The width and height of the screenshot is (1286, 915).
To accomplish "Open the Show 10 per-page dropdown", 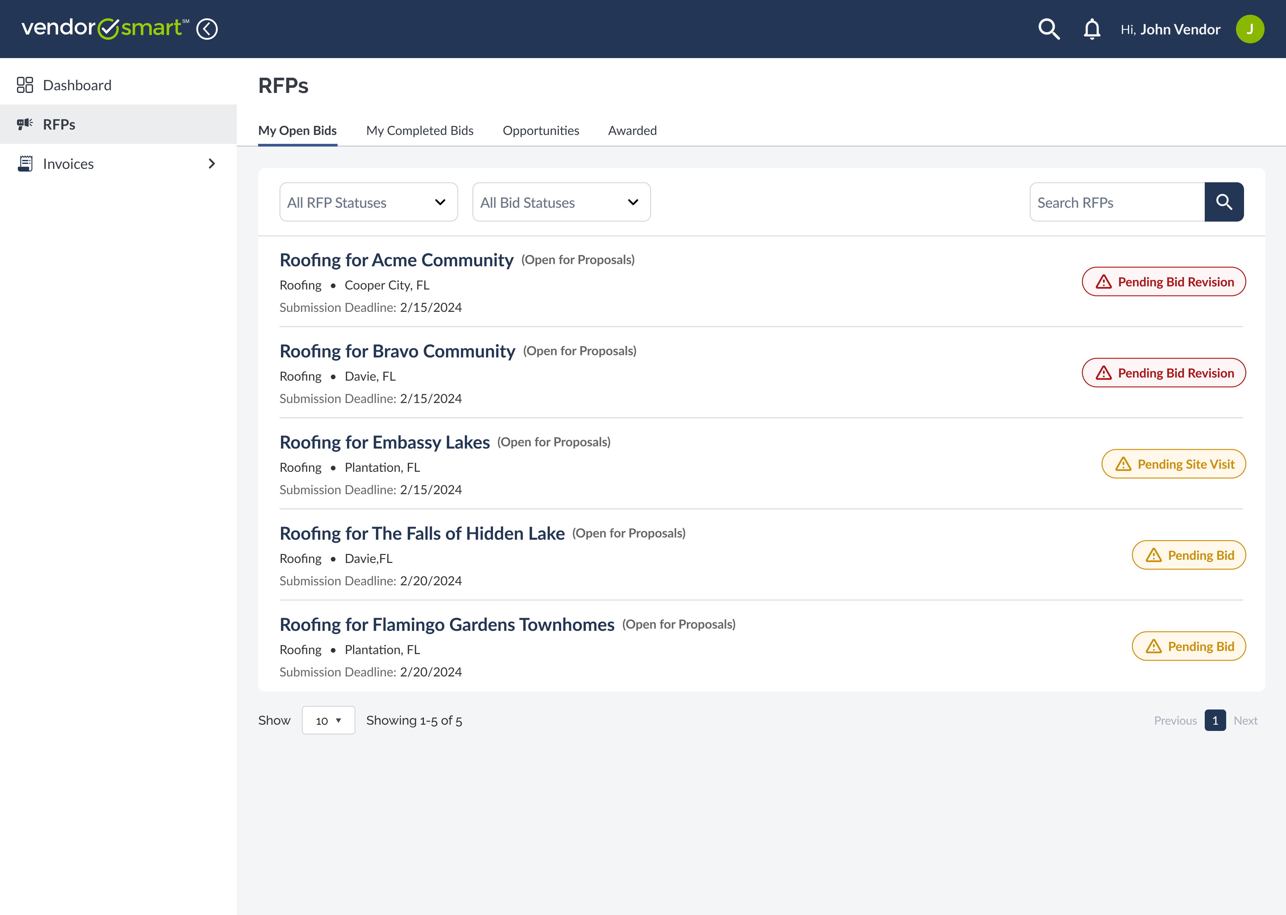I will click(328, 720).
